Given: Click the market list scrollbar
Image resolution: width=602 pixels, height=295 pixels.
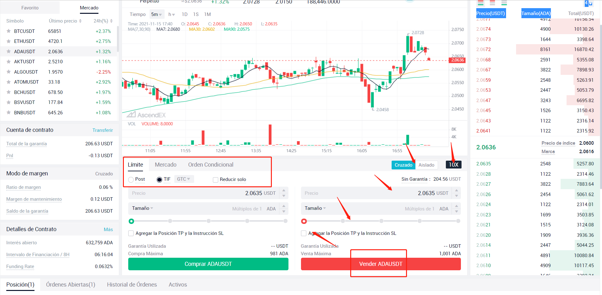Looking at the screenshot, I should pyautogui.click(x=118, y=39).
